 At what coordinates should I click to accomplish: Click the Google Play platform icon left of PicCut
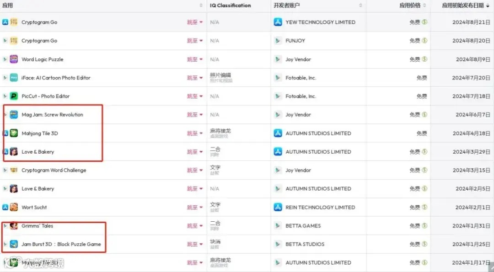coord(5,96)
